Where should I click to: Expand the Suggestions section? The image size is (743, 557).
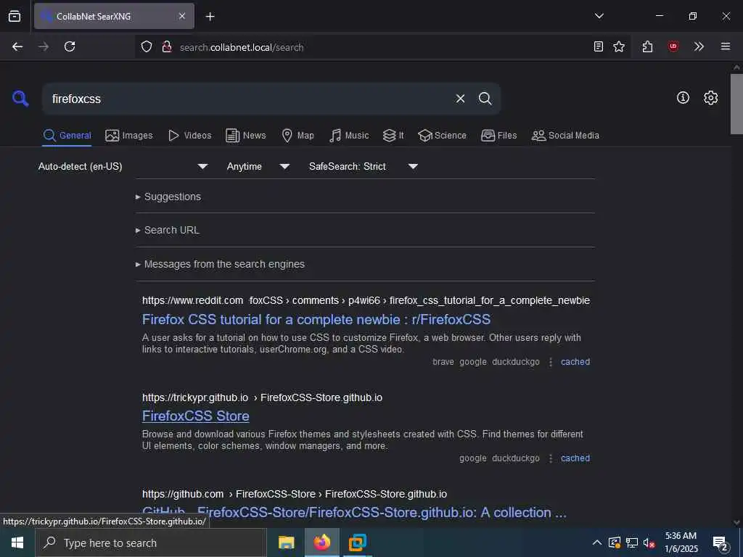pos(168,197)
